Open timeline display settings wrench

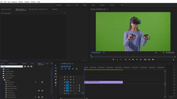pyautogui.click(x=77, y=69)
